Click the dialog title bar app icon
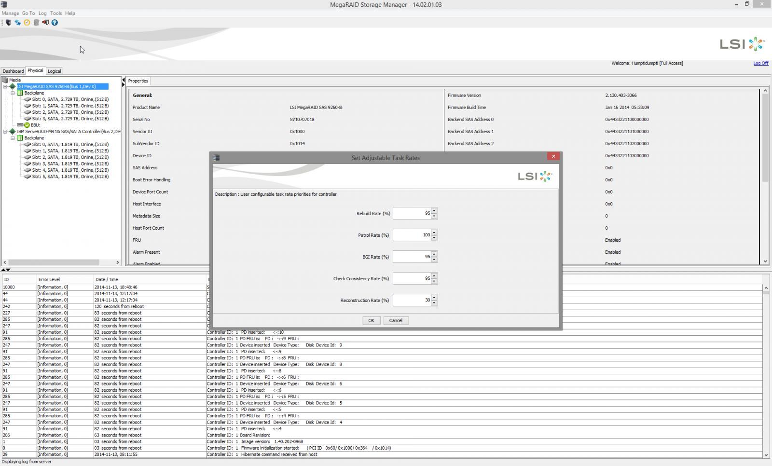This screenshot has width=772, height=466. click(217, 158)
